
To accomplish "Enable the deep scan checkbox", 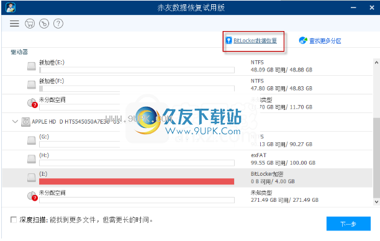I will coord(14,220).
